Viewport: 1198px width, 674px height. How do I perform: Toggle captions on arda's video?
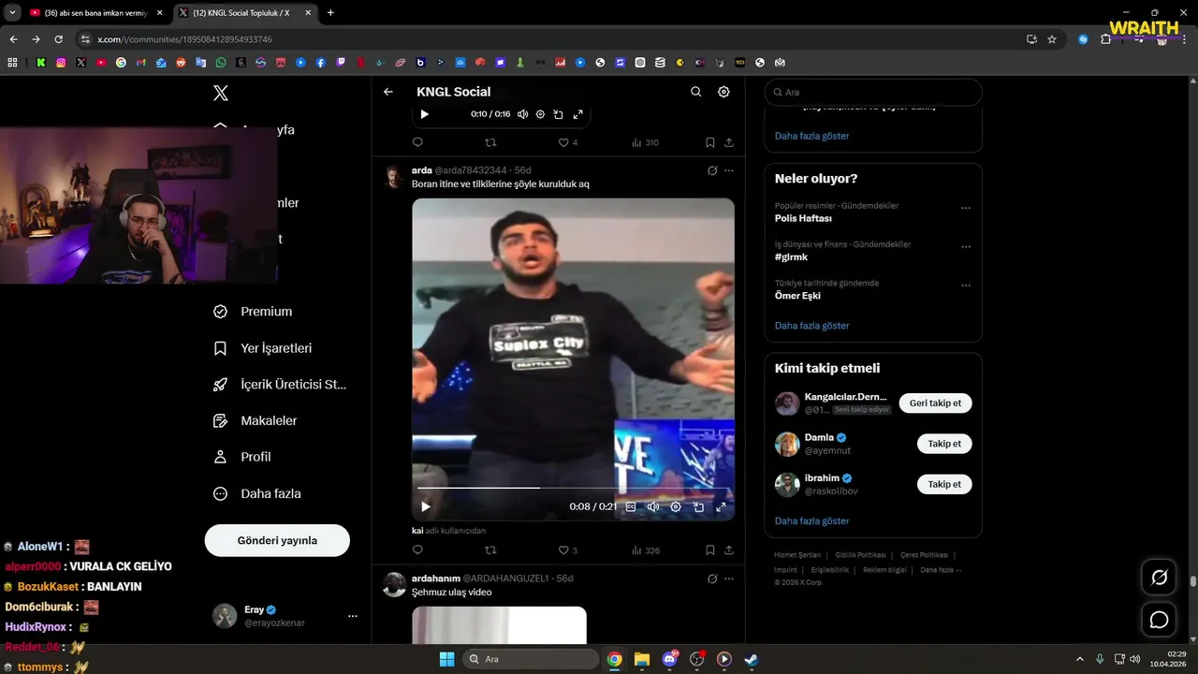click(x=631, y=506)
